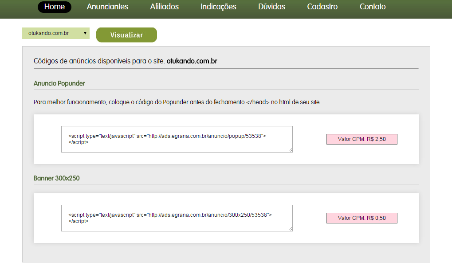Click inside the 300x250 script code box
The width and height of the screenshot is (452, 266).
tap(177, 218)
